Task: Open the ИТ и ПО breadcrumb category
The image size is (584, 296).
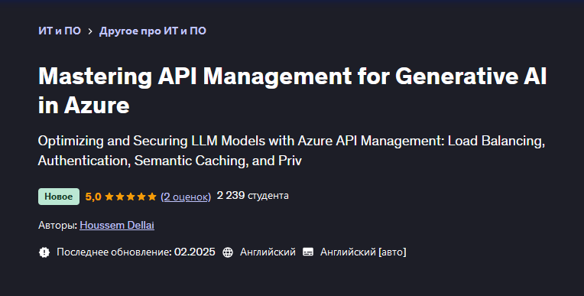Action: tap(60, 31)
